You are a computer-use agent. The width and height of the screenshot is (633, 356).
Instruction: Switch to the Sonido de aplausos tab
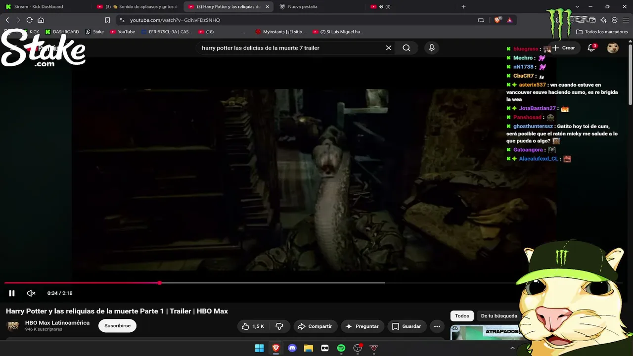coord(137,7)
